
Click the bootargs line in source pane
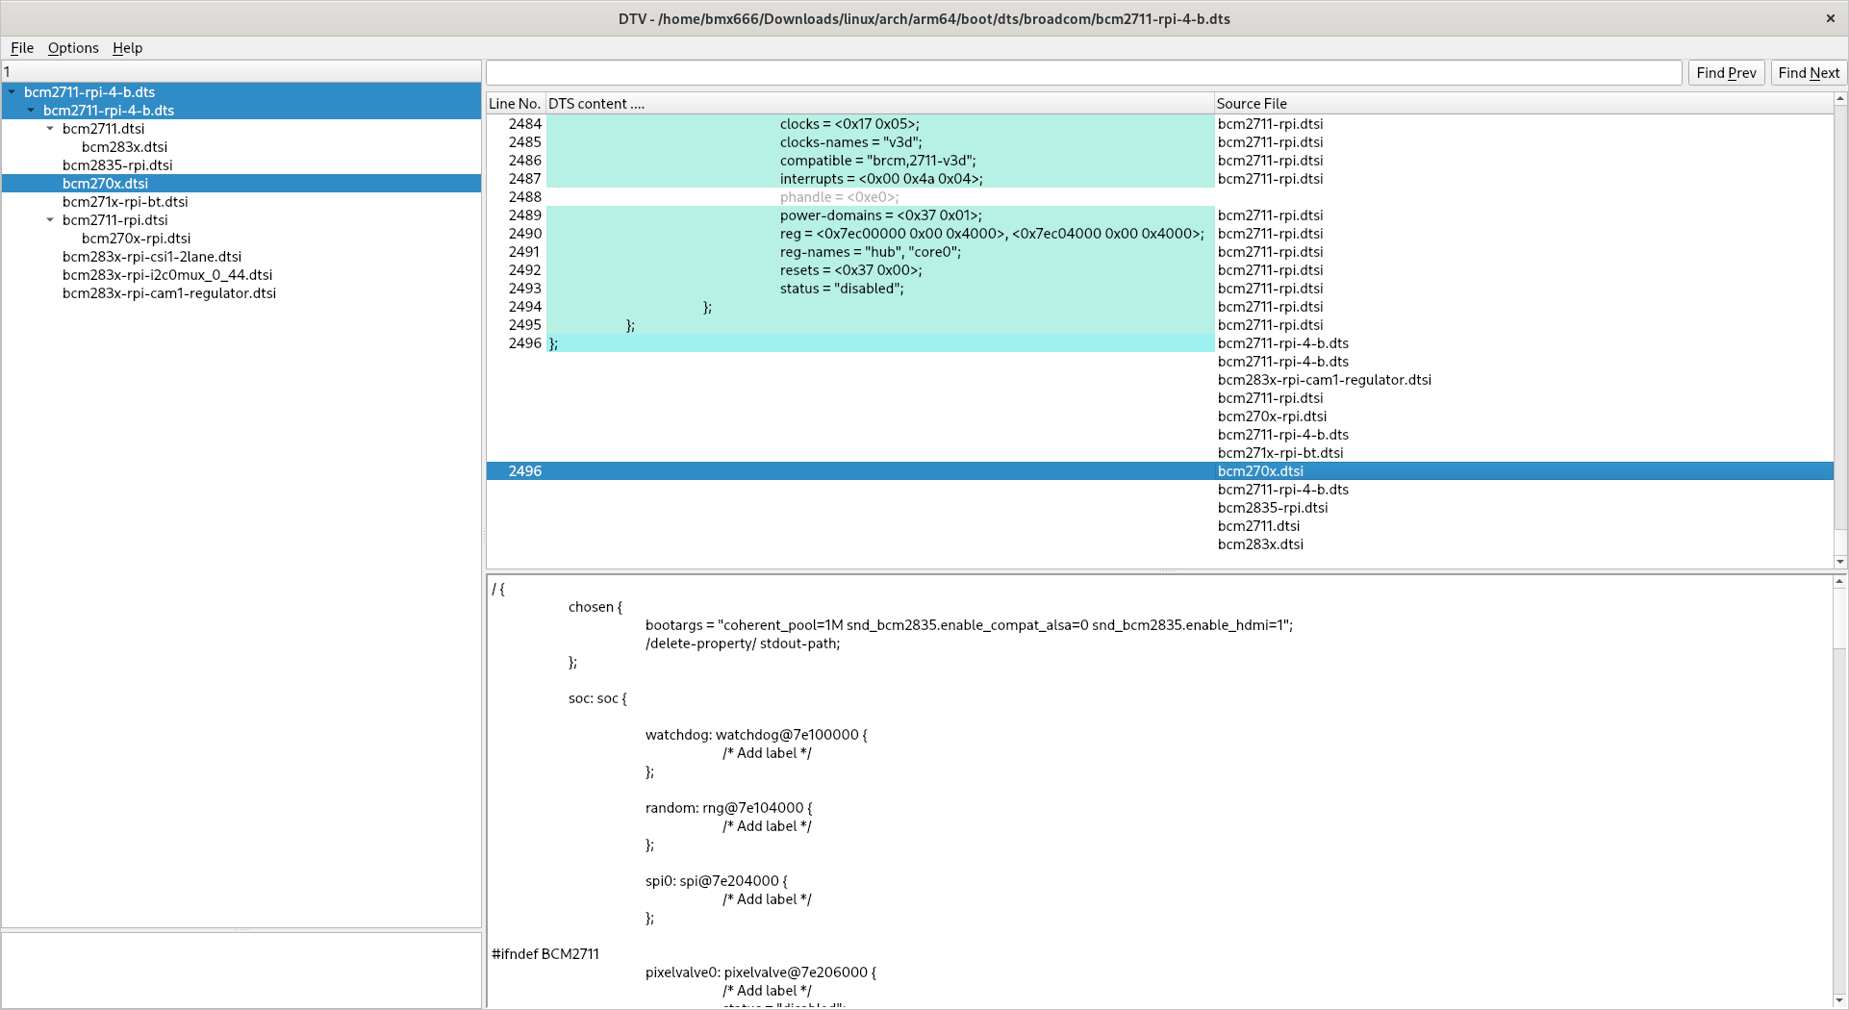click(969, 625)
